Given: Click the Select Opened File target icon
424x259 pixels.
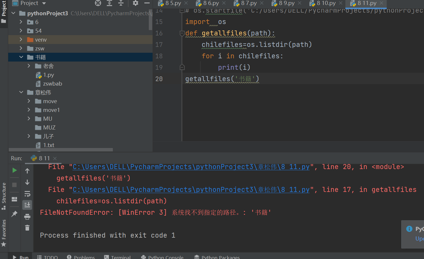Looking at the screenshot, I should tap(98, 3).
